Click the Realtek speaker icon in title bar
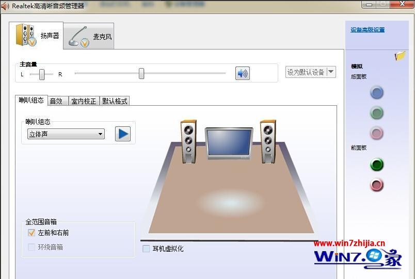This screenshot has height=279, width=415. click(5, 6)
